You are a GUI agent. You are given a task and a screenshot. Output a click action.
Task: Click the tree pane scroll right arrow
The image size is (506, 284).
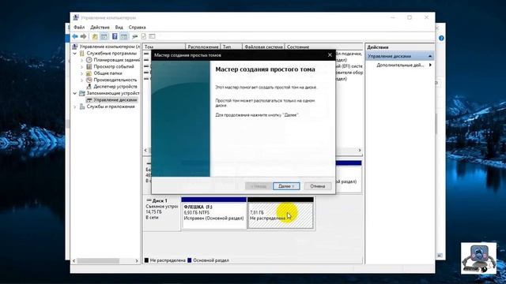click(x=137, y=261)
